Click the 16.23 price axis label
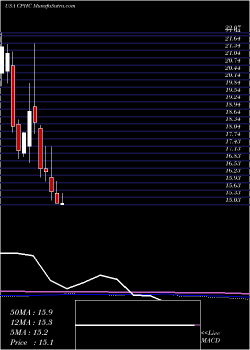This screenshot has width=250, height=350. click(233, 171)
